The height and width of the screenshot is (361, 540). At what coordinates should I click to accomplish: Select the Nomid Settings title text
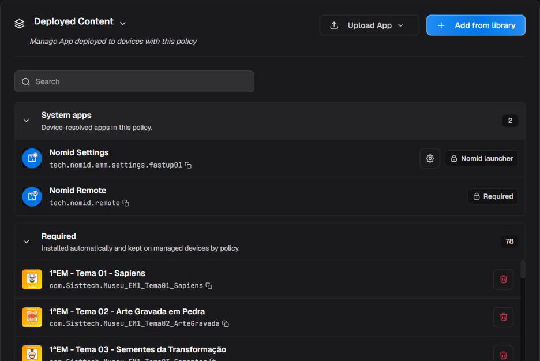(79, 152)
